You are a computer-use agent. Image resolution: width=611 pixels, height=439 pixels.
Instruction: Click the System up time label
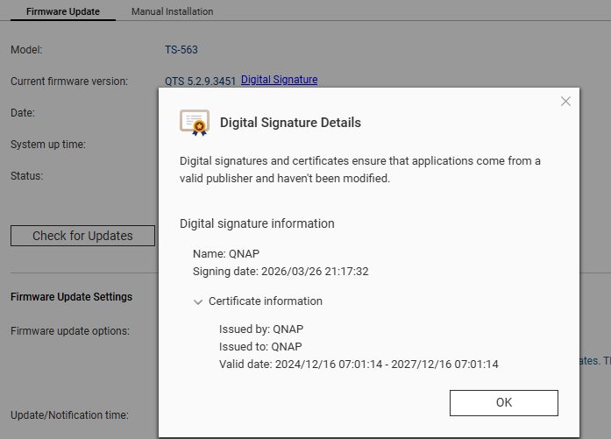point(48,145)
